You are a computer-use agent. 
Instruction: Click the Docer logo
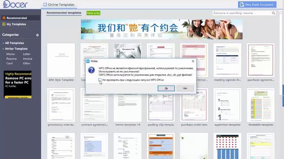point(15,4)
